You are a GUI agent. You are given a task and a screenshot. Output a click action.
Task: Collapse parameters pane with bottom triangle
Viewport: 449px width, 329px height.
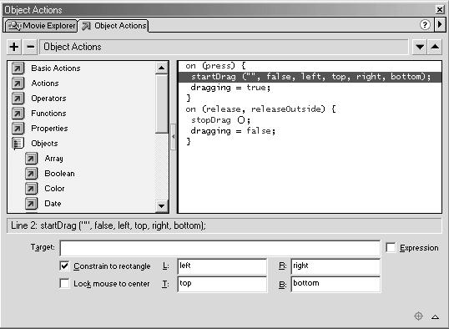pyautogui.click(x=436, y=316)
